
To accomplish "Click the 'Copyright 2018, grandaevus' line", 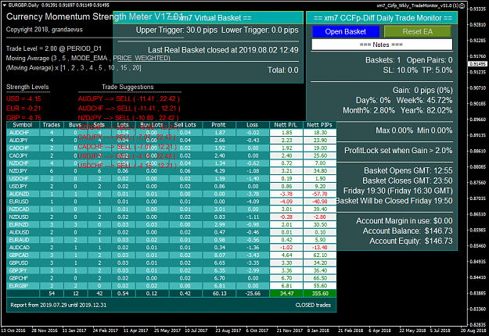I will [x=45, y=30].
